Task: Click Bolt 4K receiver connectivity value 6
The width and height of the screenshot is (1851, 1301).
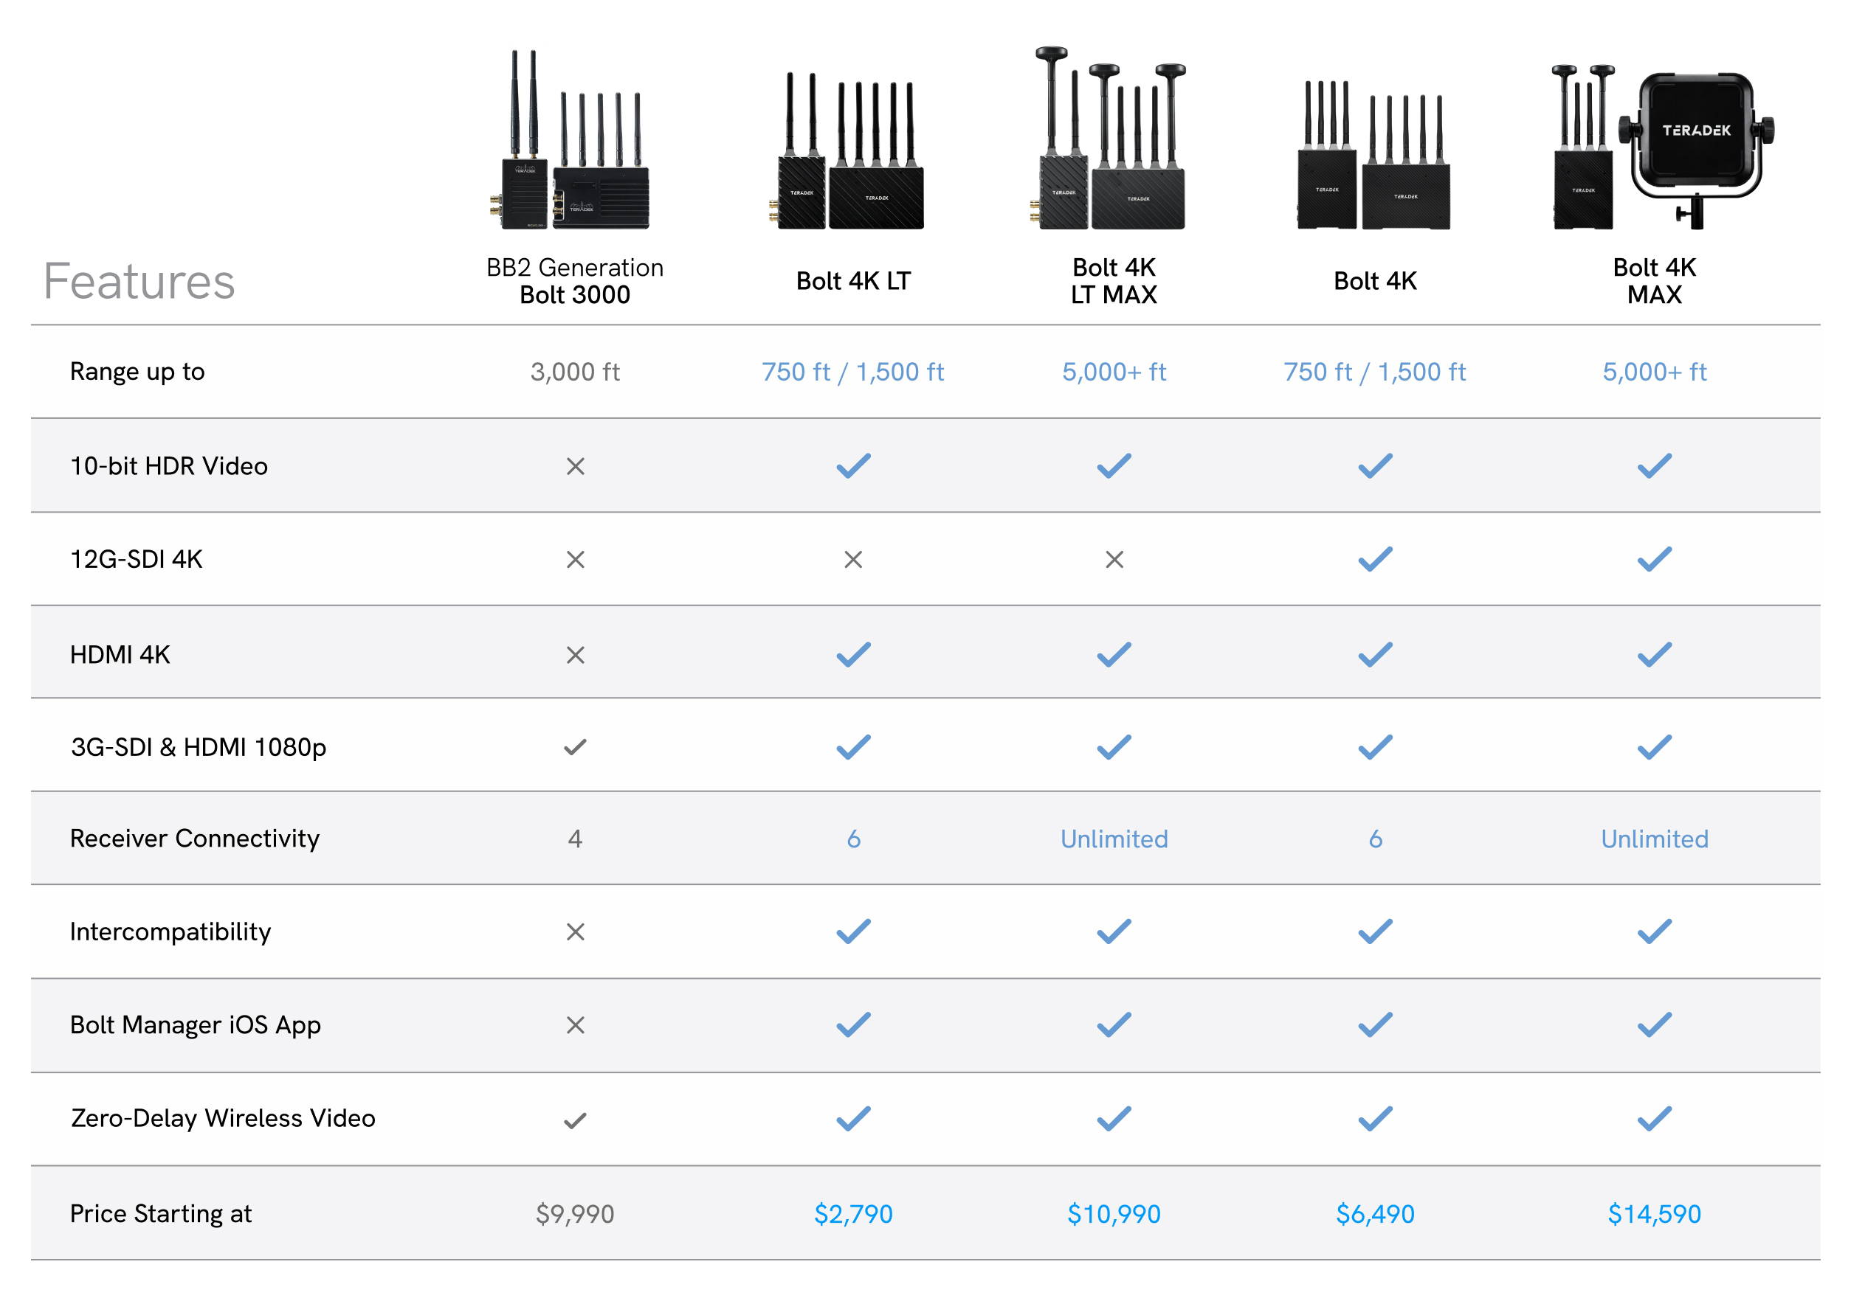Action: coord(1376,839)
